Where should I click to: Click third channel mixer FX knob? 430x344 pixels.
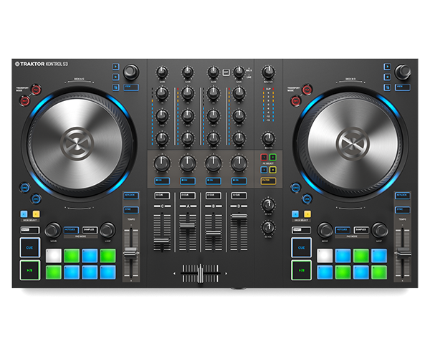214,163
